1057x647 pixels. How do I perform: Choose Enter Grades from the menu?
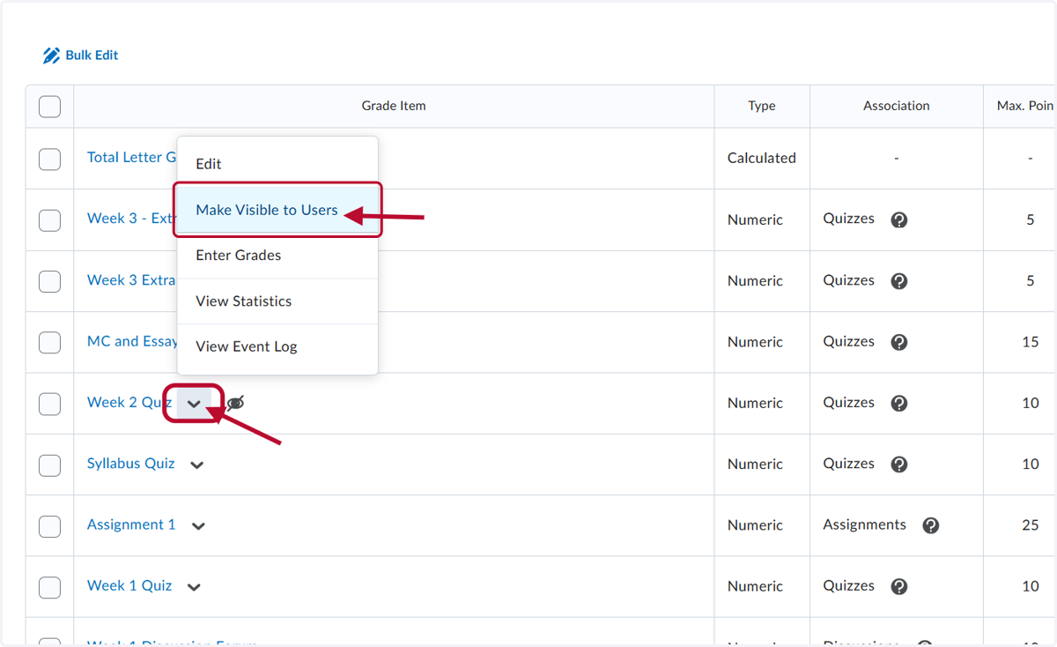tap(277, 256)
